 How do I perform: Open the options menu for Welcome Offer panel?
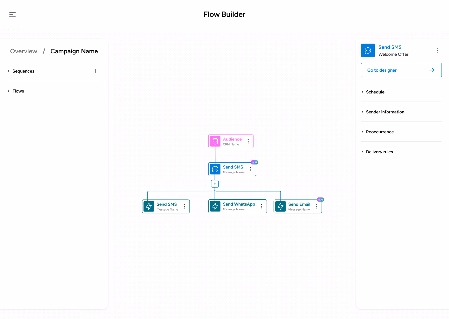pyautogui.click(x=438, y=50)
